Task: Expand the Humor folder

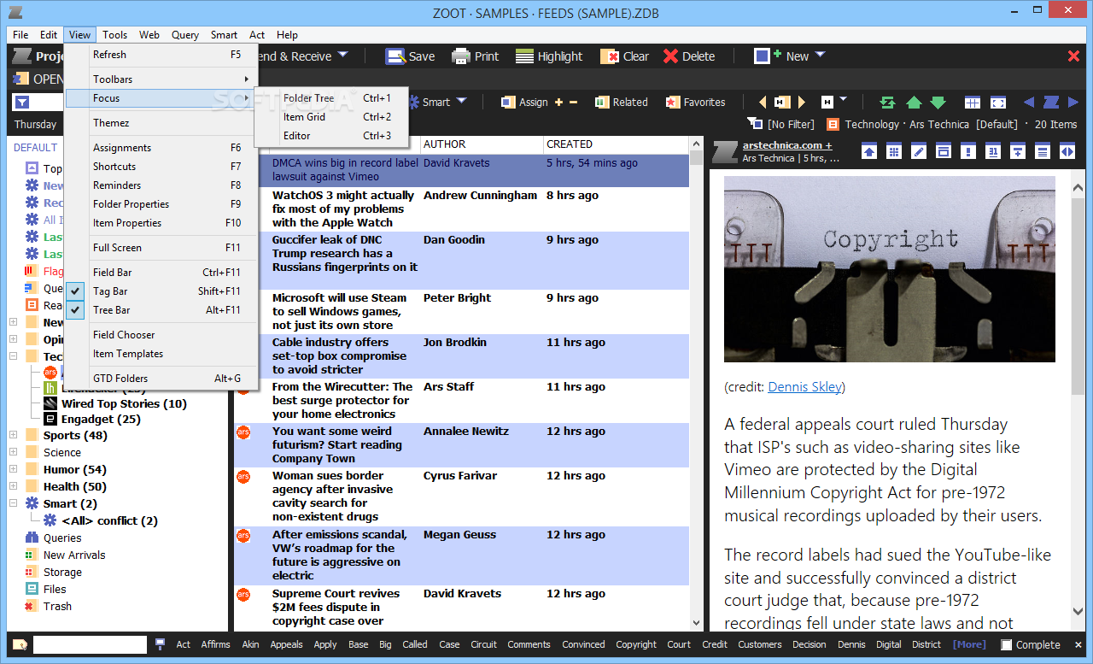Action: coord(13,469)
